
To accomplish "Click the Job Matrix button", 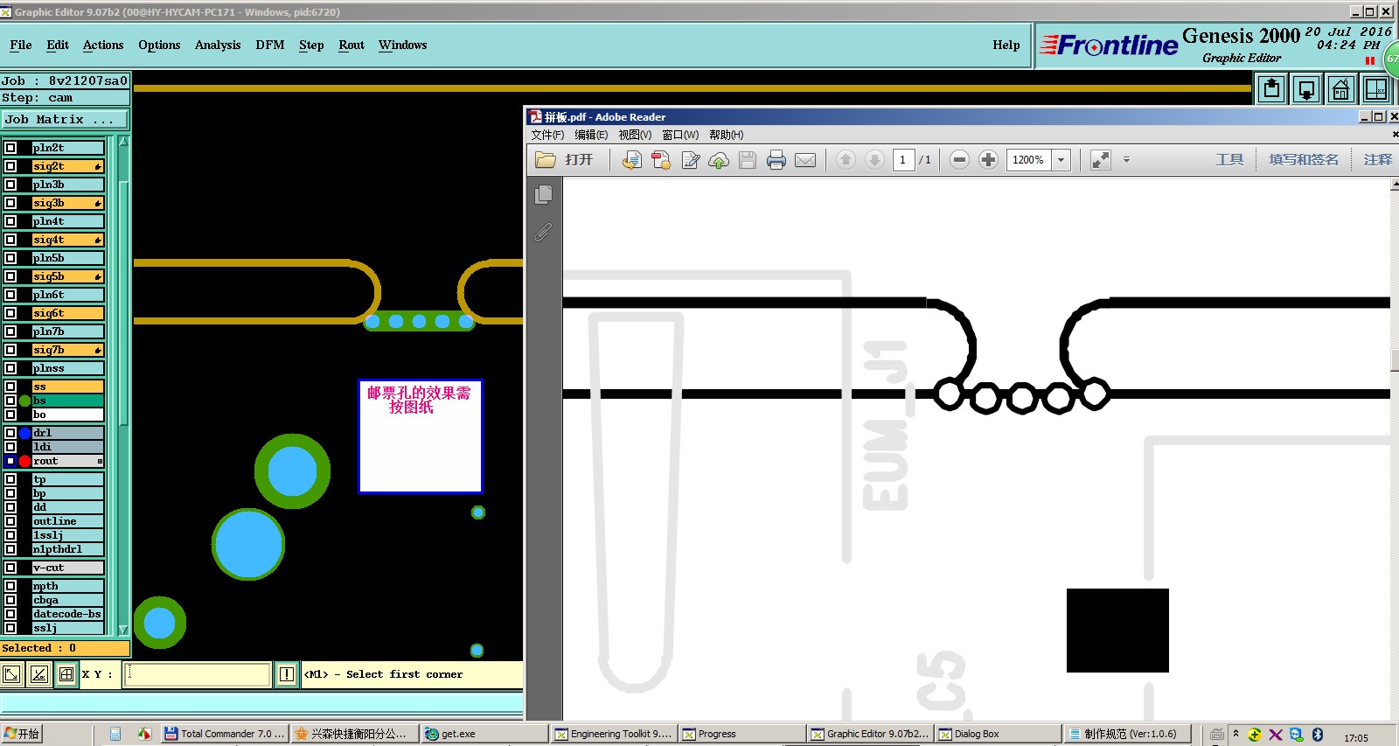I will coord(65,119).
